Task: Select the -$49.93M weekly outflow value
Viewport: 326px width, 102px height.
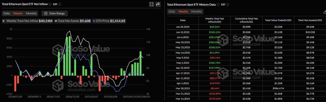Action: [x=215, y=83]
